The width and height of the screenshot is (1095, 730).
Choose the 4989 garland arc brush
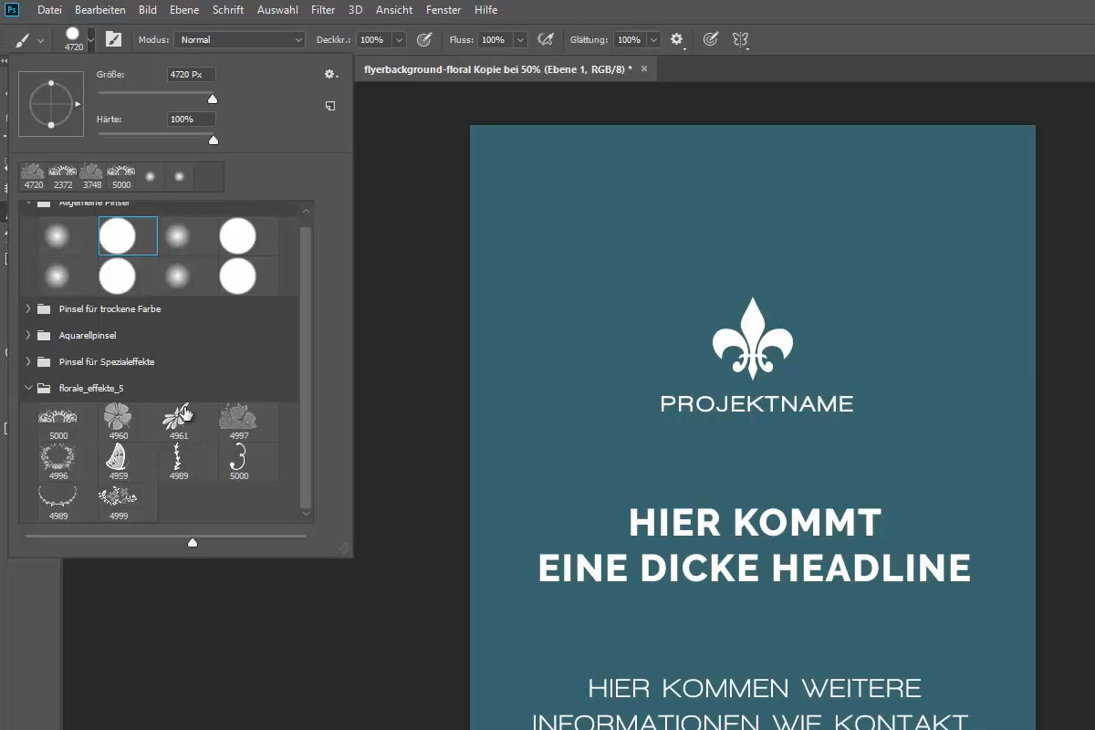(58, 503)
